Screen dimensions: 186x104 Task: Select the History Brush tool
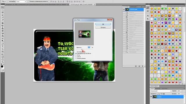(x=3, y=31)
